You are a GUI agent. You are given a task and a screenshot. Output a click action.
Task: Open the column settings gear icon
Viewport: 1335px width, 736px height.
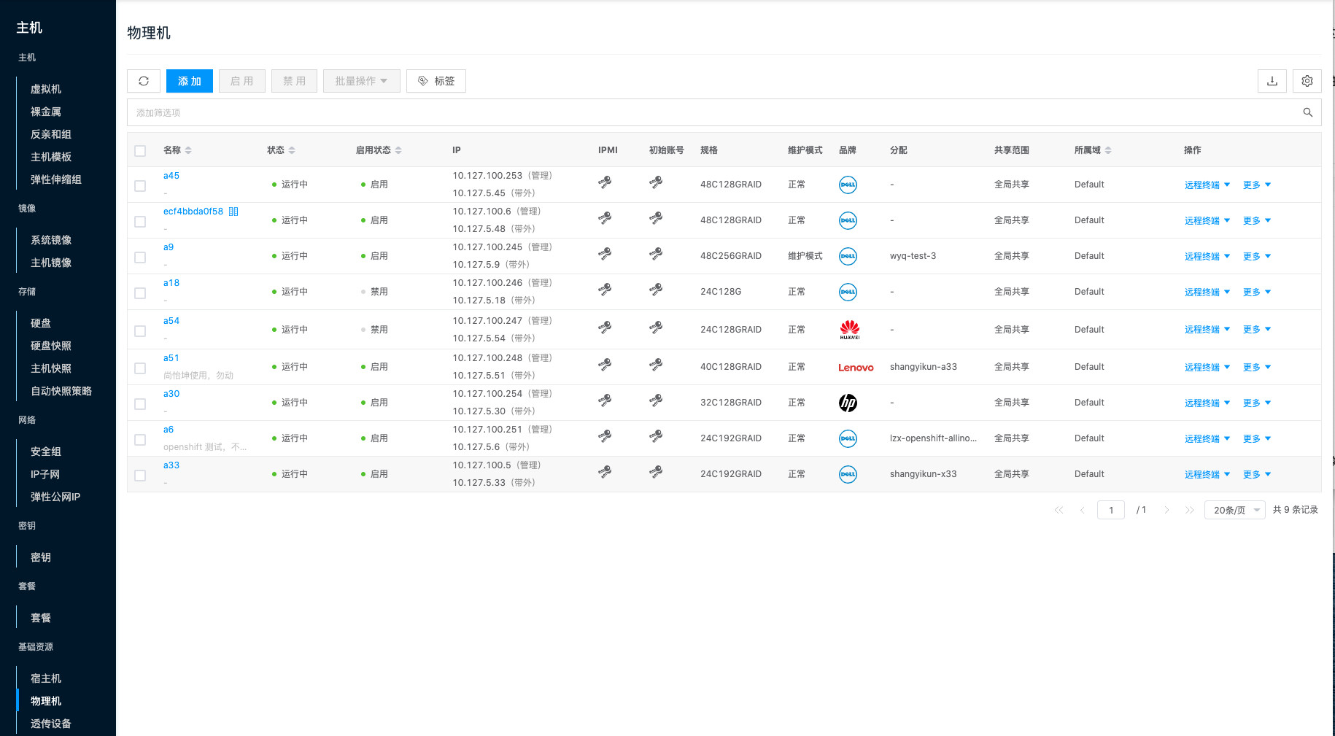click(1307, 81)
